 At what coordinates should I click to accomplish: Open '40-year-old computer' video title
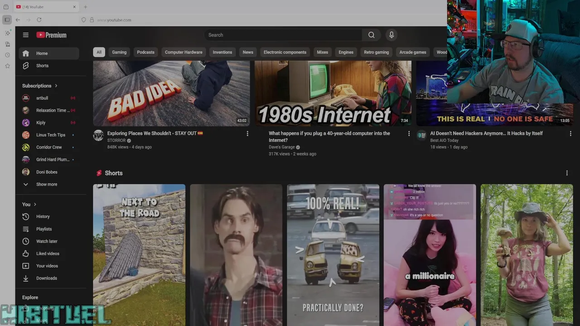(329, 137)
